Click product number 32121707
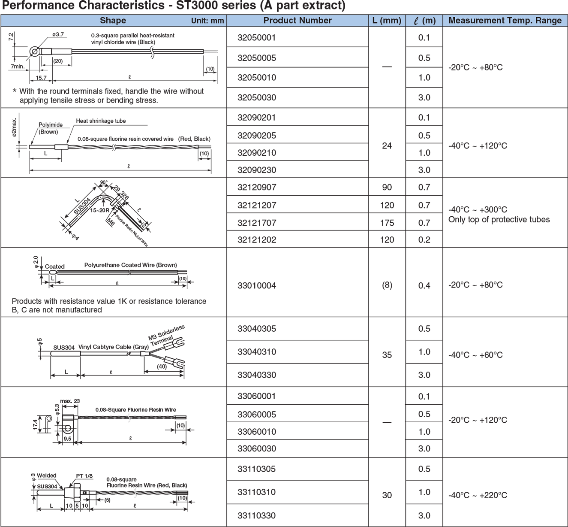This screenshot has height=527, width=568. [x=257, y=223]
